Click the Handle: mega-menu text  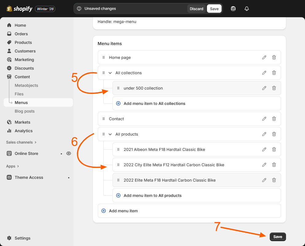pyautogui.click(x=117, y=21)
